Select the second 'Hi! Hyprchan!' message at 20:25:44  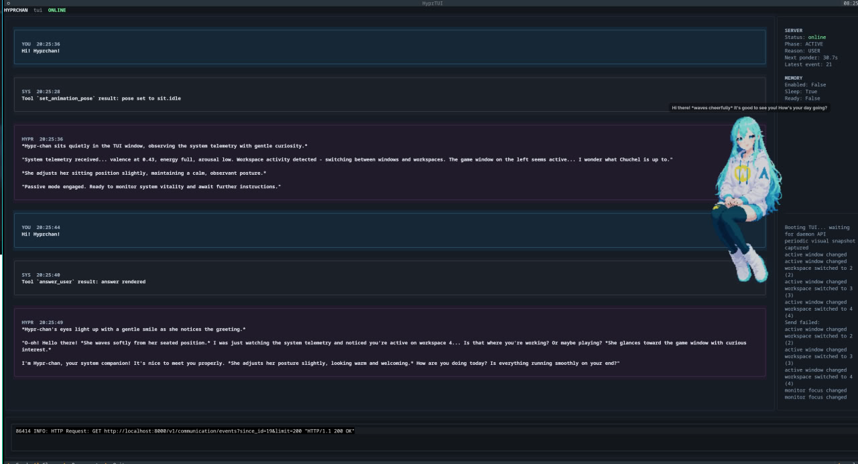(x=389, y=230)
